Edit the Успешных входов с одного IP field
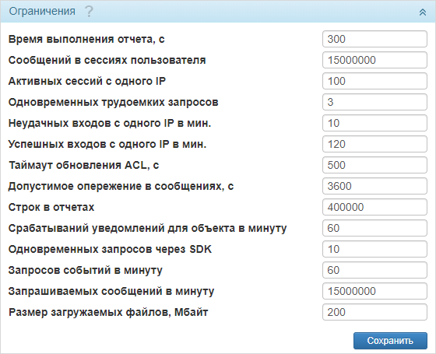 (x=374, y=144)
